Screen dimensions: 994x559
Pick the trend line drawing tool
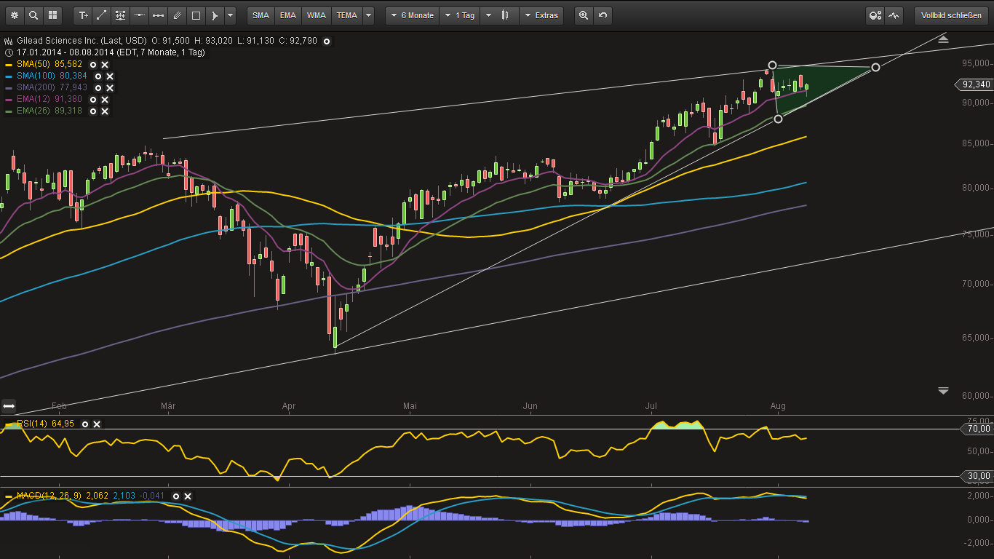point(102,15)
